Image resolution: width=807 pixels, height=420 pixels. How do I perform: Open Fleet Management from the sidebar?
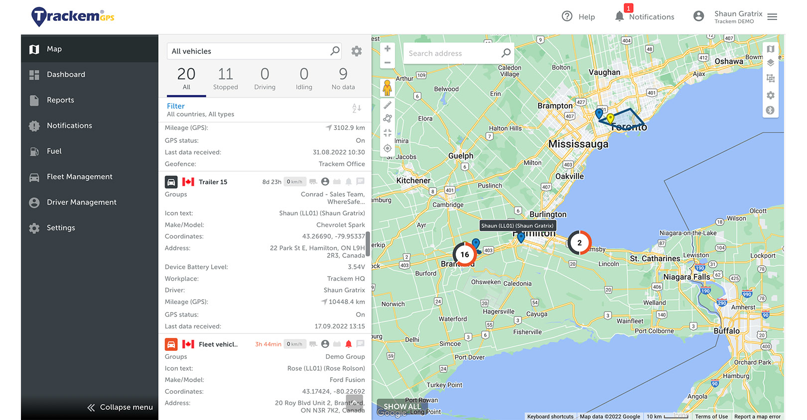(80, 177)
